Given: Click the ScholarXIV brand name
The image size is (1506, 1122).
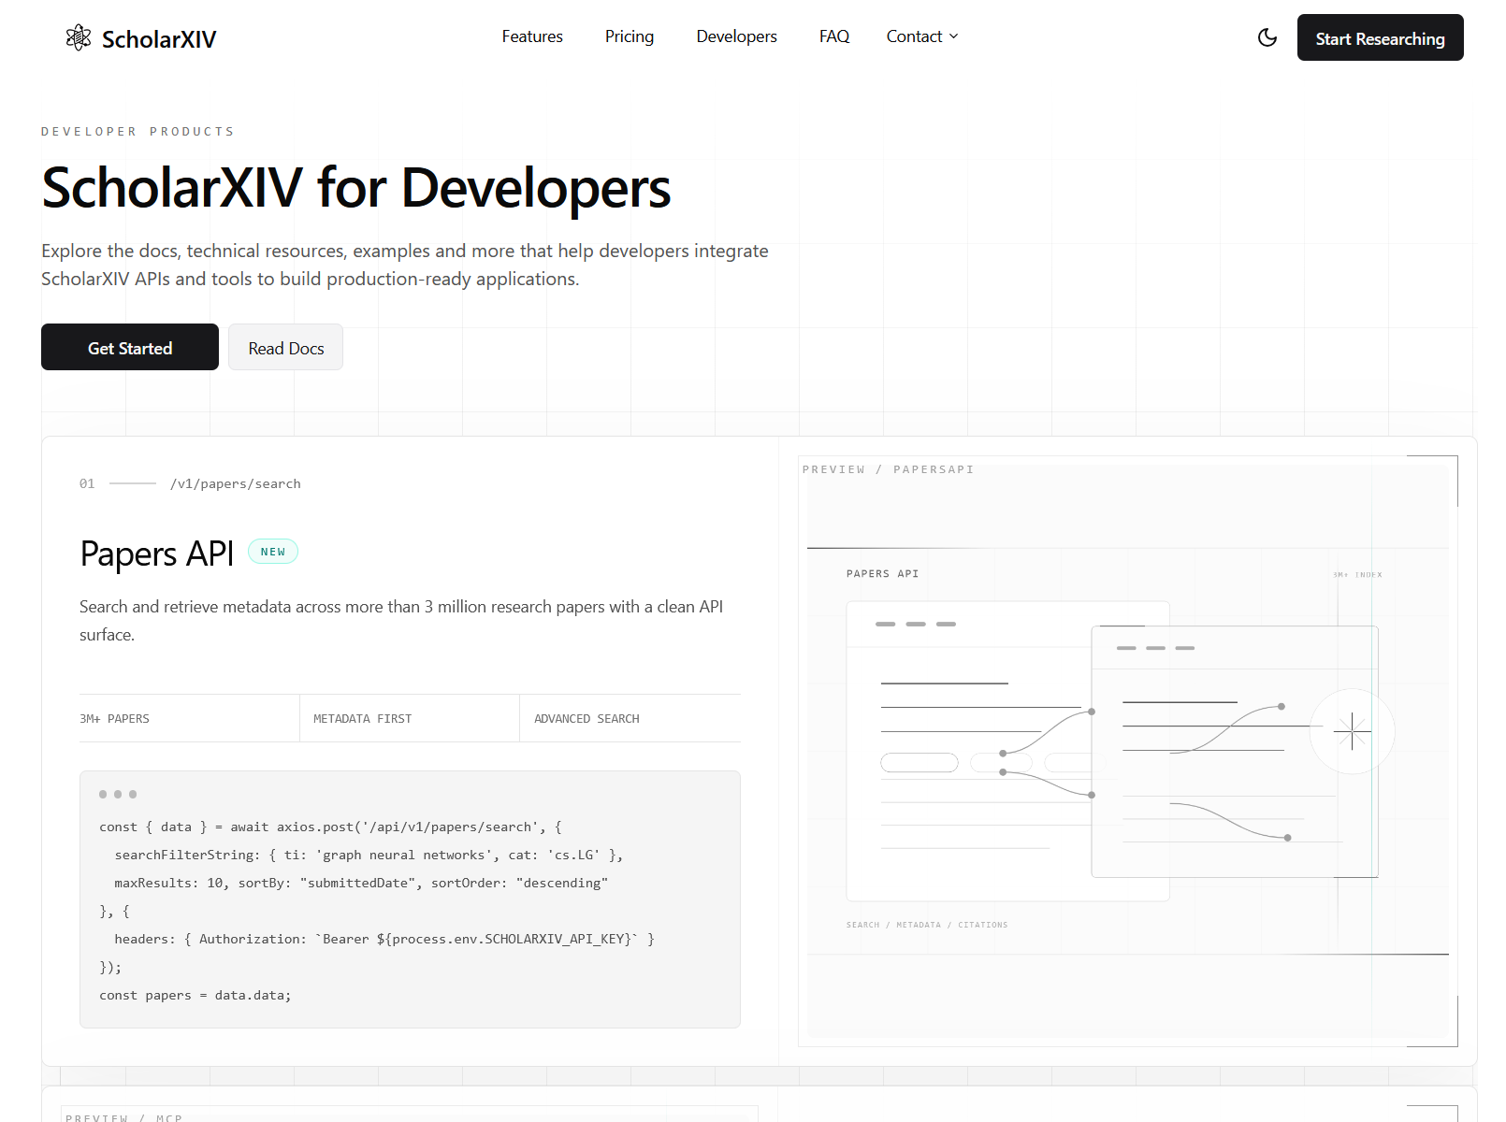Looking at the screenshot, I should (159, 39).
